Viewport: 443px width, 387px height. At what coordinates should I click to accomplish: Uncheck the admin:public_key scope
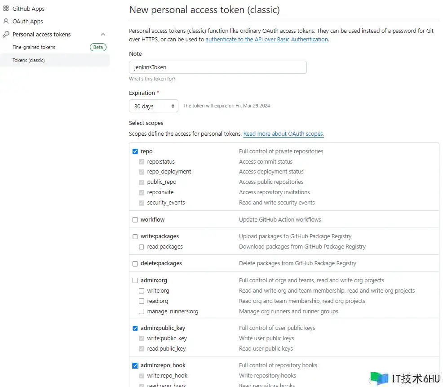(135, 328)
